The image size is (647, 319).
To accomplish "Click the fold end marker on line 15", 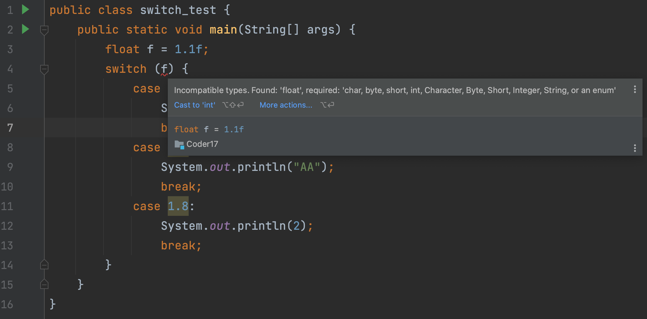I will coord(44,284).
